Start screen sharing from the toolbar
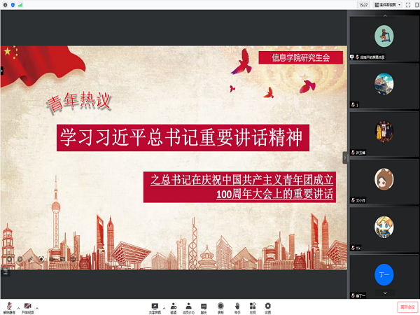This screenshot has height=315, width=420. tap(155, 308)
